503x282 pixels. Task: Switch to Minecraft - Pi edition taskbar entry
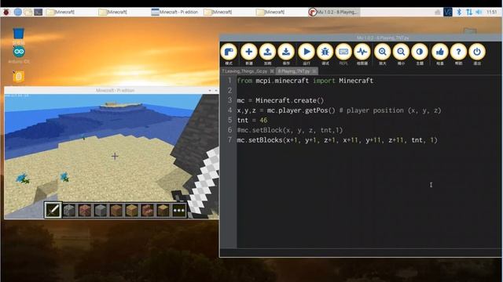pyautogui.click(x=174, y=12)
